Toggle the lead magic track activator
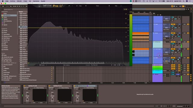 (173, 49)
